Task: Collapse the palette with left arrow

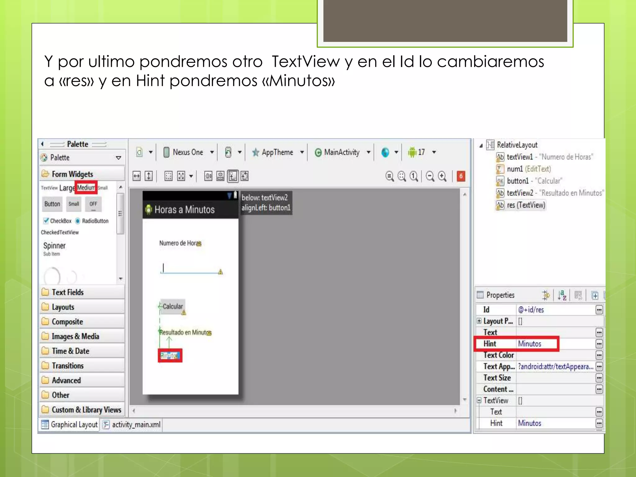Action: 43,144
